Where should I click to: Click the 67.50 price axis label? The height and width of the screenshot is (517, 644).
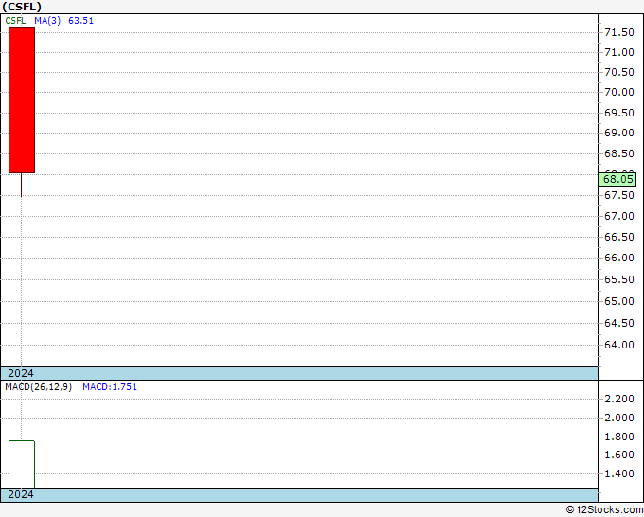coord(619,195)
